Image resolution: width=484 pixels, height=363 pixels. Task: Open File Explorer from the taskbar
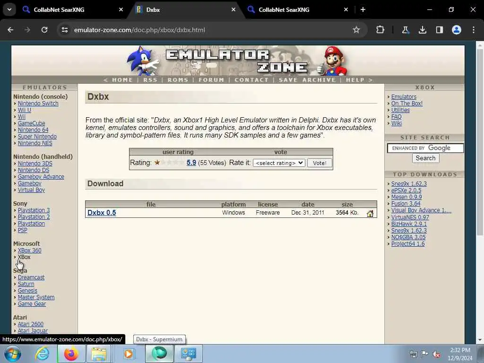[98, 354]
